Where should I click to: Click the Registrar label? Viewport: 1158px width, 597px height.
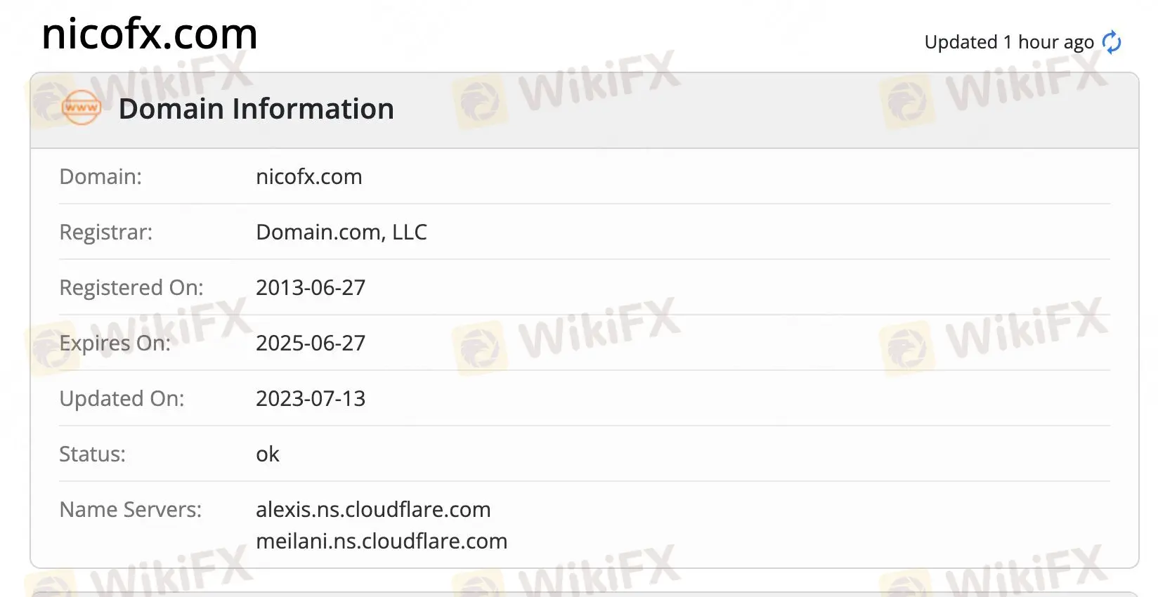click(106, 232)
